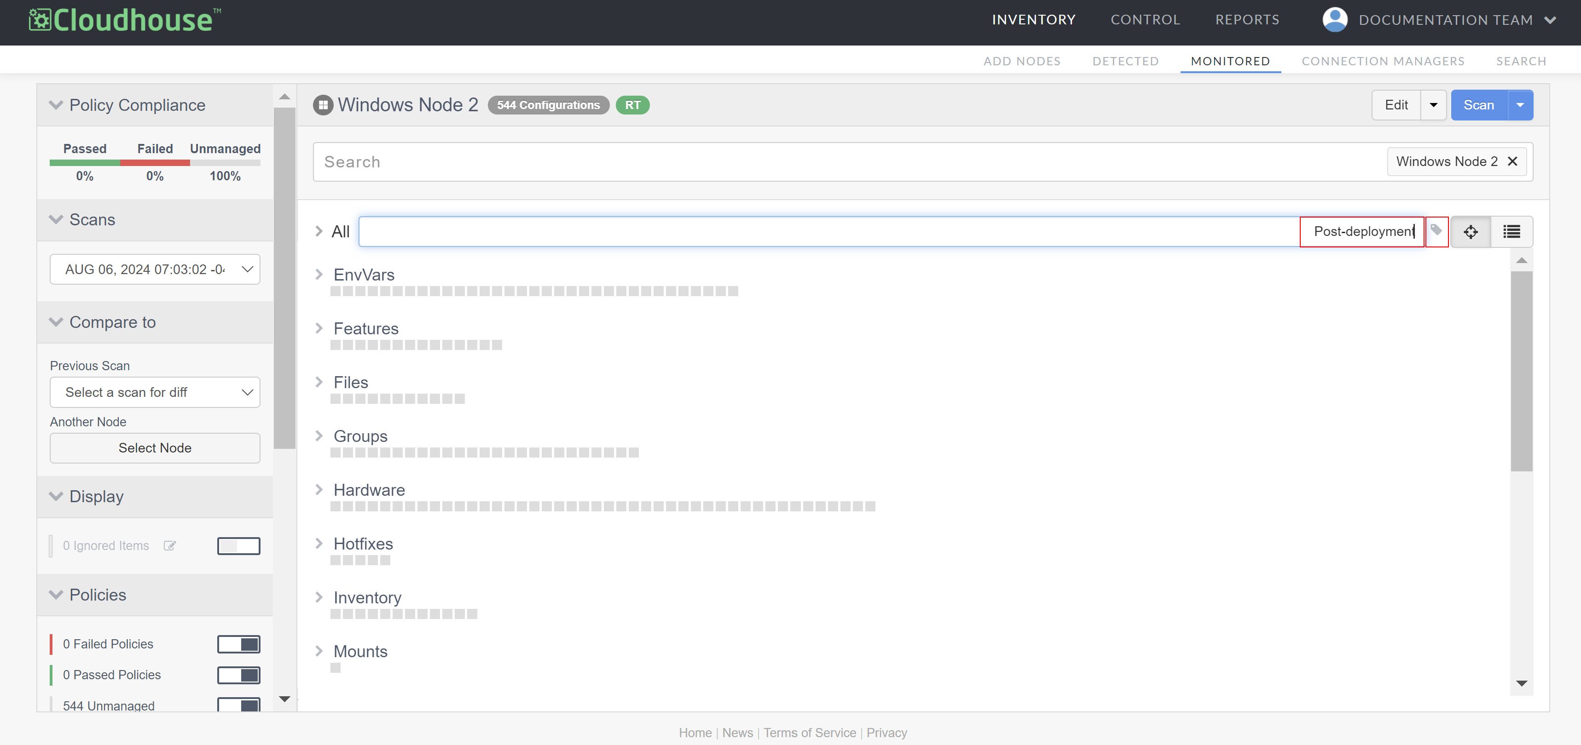Expand the EnvVars group
Screen dimensions: 1581x745
coord(319,274)
